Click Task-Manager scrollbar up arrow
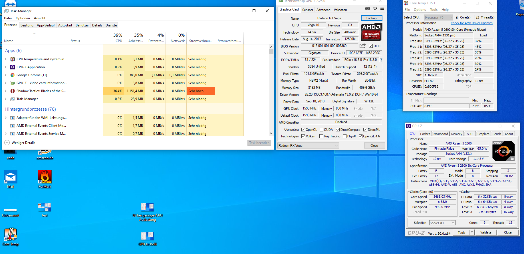 tap(271, 47)
